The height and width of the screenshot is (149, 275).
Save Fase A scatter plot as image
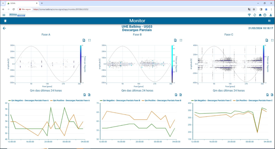coord(84,40)
